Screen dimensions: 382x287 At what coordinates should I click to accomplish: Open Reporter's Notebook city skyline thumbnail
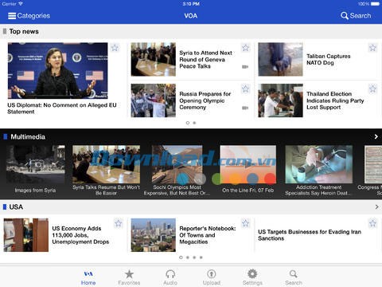(x=154, y=235)
